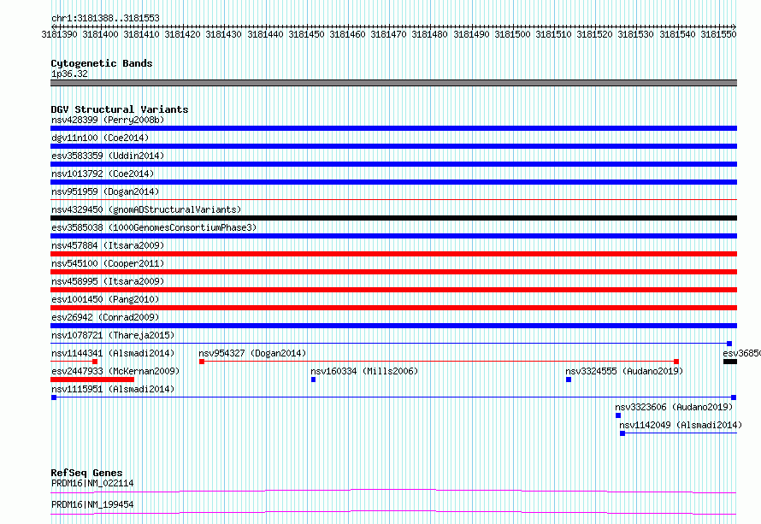Select nsv4329450 (gnomADStructuralVariants) label
Screen dimensions: 761x524
(x=146, y=209)
